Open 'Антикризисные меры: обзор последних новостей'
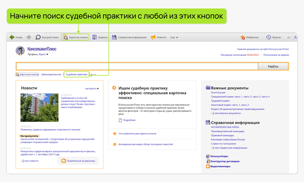Image resolution: width=304 pixels, height=182 pixels. (146, 144)
